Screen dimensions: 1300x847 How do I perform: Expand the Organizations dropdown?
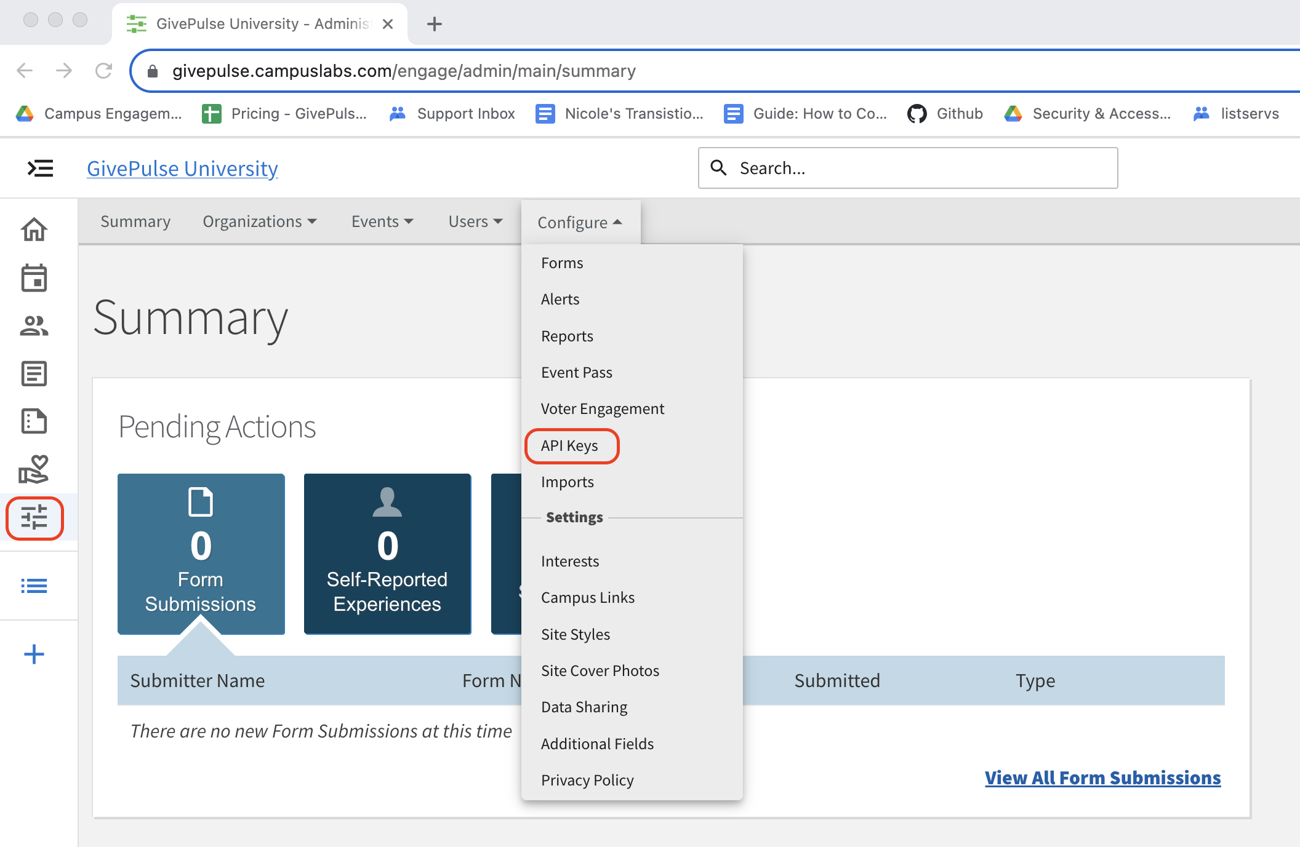tap(259, 221)
